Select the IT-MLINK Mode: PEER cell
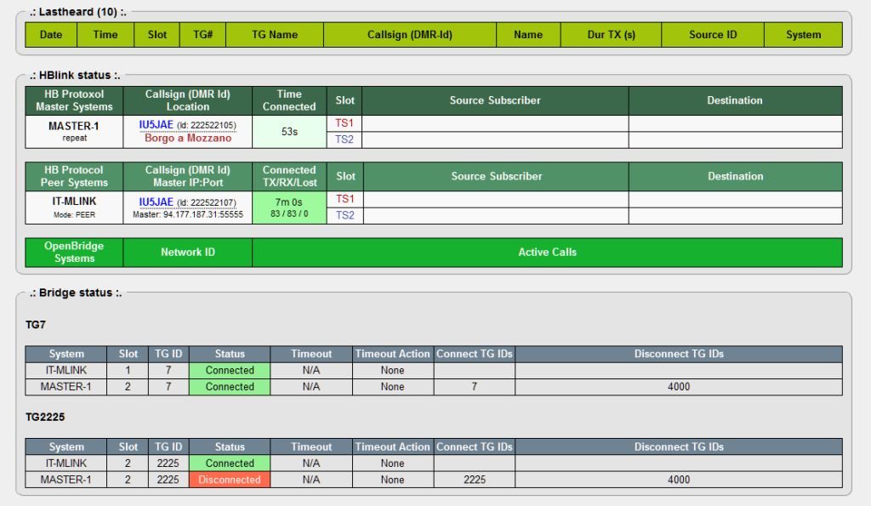This screenshot has height=506, width=871. (74, 208)
